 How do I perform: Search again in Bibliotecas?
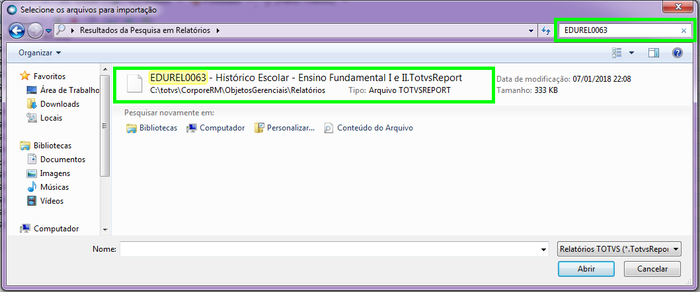point(151,128)
